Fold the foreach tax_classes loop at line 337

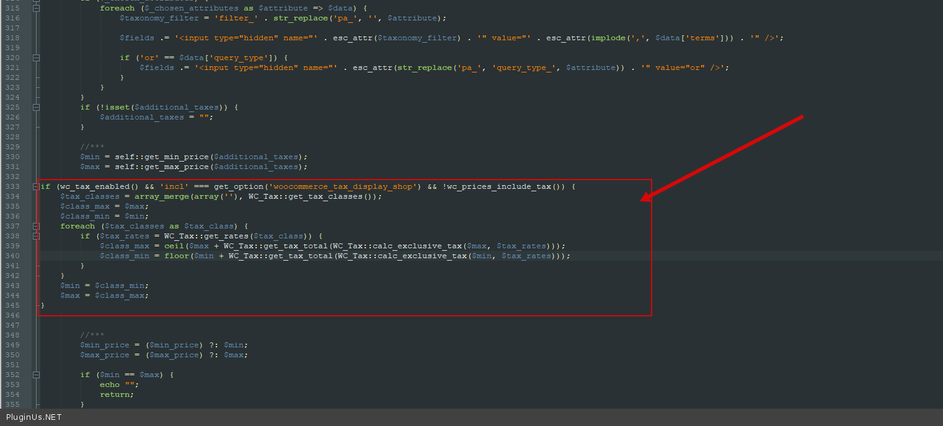[36, 226]
